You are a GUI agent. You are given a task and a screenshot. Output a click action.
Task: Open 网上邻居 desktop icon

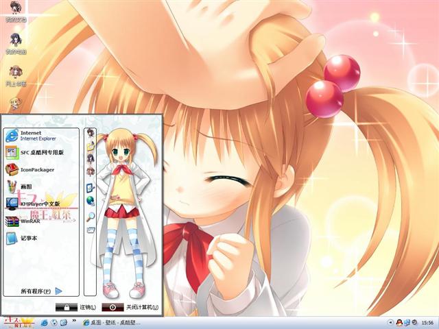point(15,75)
